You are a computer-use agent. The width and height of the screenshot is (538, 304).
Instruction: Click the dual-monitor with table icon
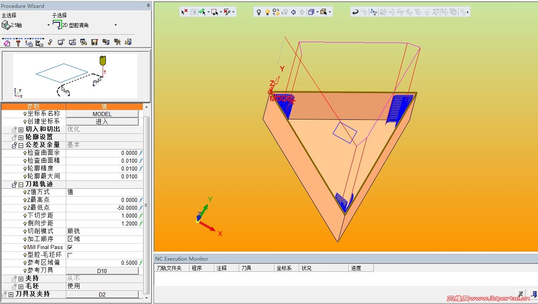(72, 42)
